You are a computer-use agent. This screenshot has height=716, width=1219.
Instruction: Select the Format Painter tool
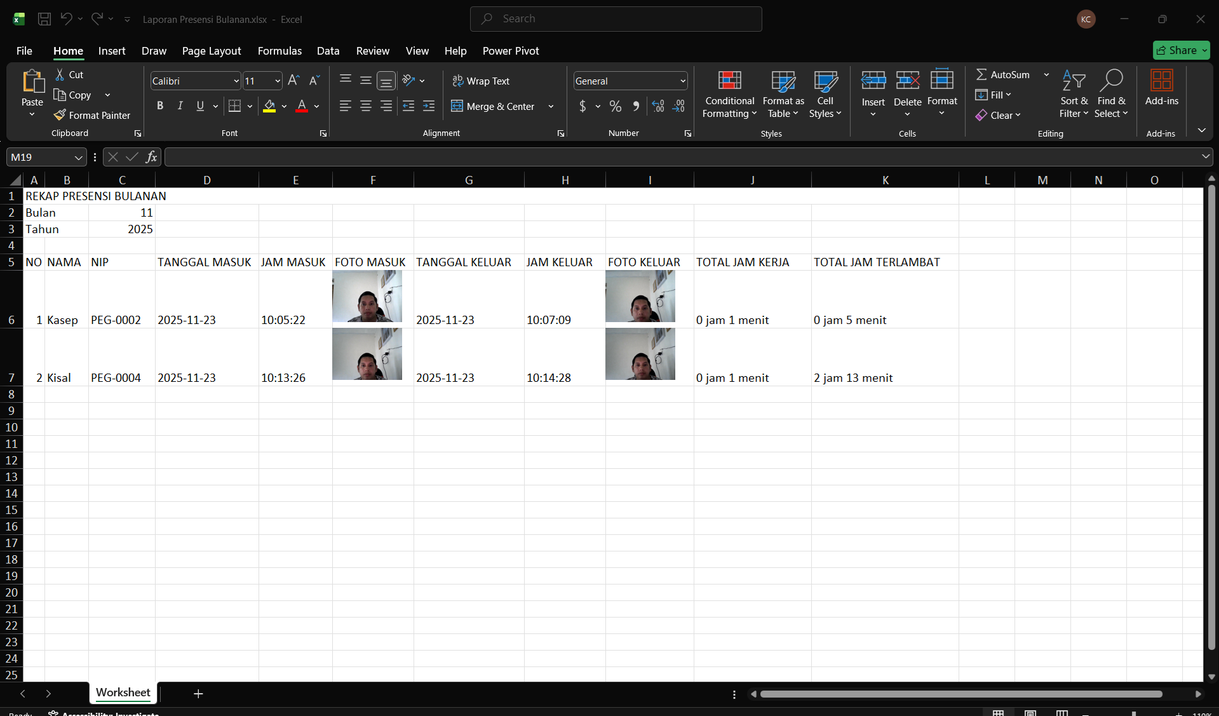coord(92,115)
